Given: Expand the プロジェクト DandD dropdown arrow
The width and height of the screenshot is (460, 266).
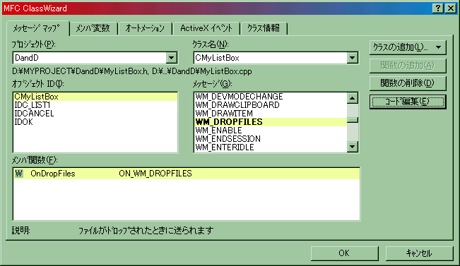Looking at the screenshot, I should [172, 58].
